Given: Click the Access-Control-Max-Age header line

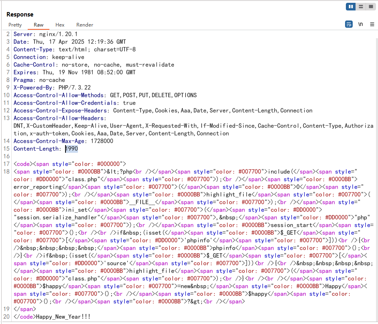Looking at the screenshot, I should 63,141.
